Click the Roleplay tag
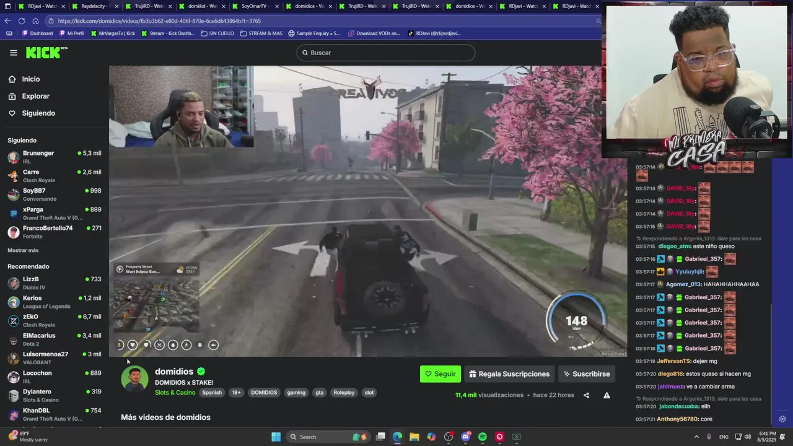793x446 pixels. pos(344,393)
